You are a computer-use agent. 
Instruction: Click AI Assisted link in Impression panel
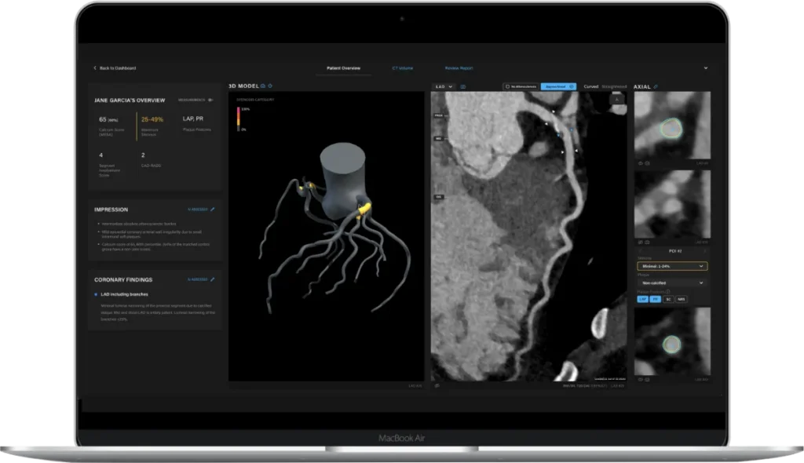pos(197,210)
